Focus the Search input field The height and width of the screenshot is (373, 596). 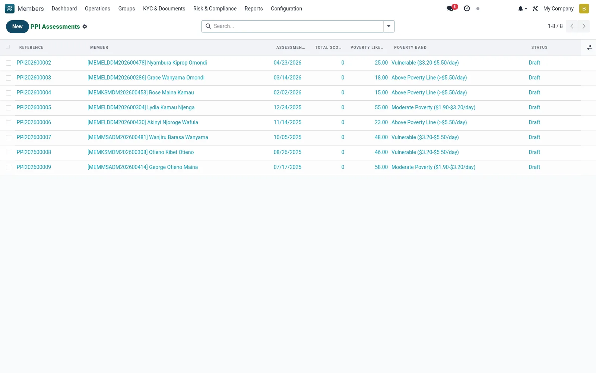(x=298, y=26)
